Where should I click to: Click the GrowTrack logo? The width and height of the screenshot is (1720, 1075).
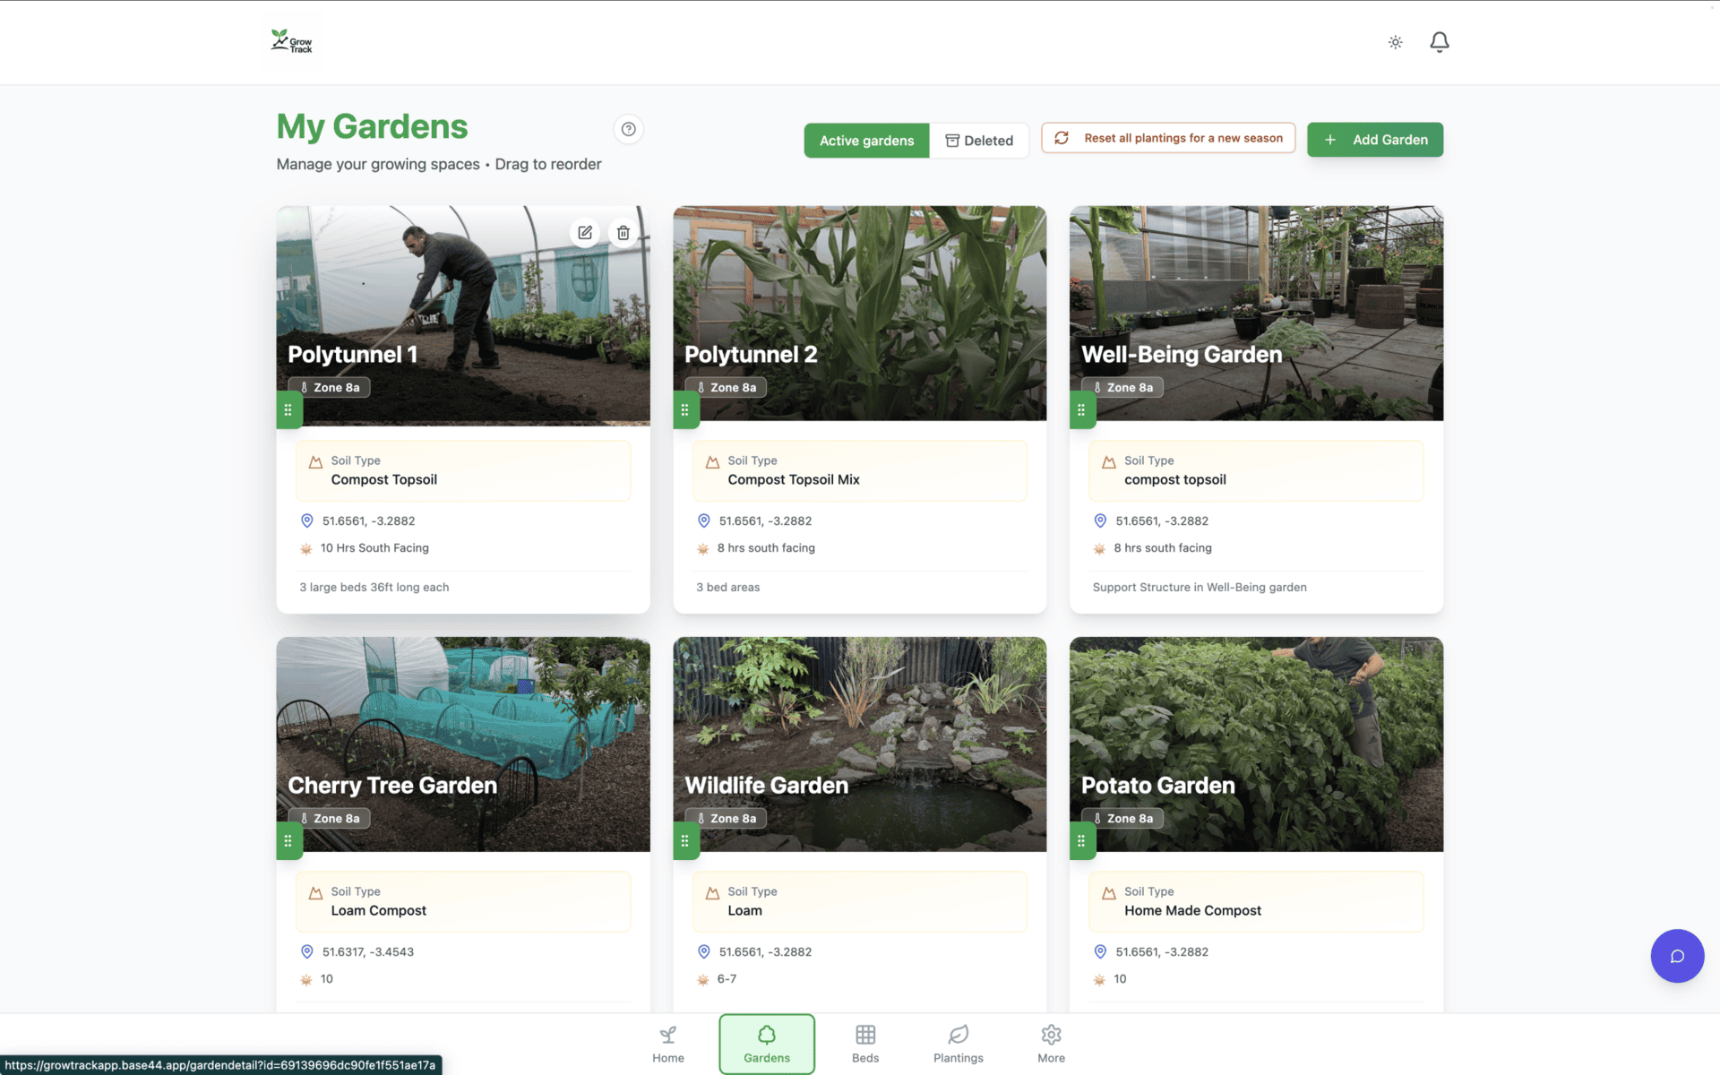coord(292,41)
